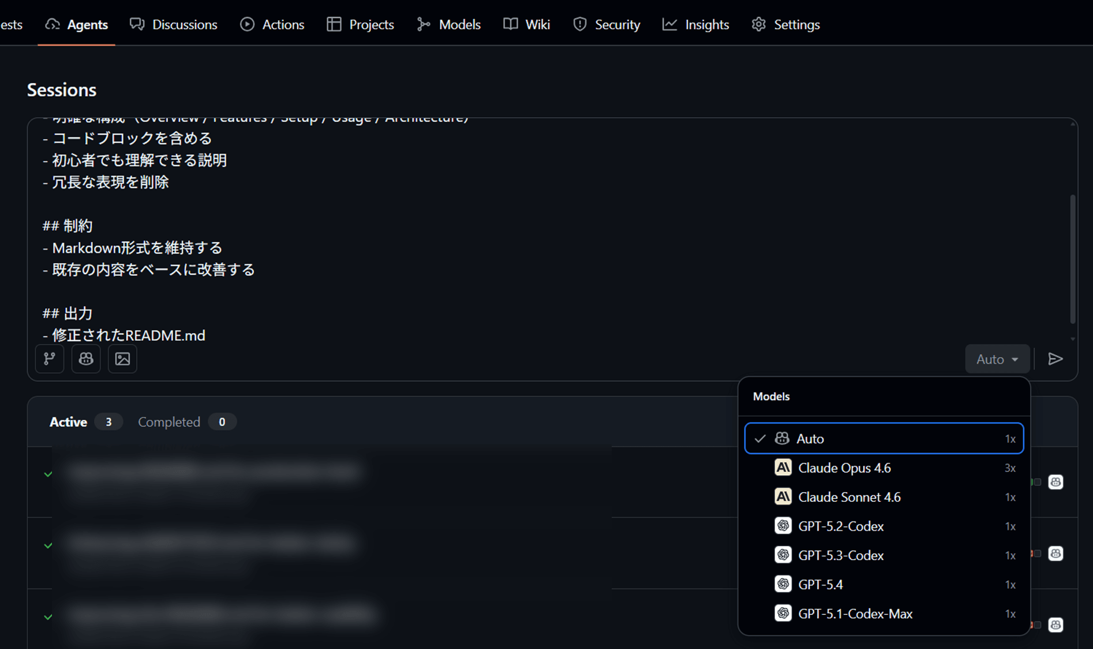Screen dimensions: 1093x649
Task: Open the Agents tab
Action: pos(76,24)
